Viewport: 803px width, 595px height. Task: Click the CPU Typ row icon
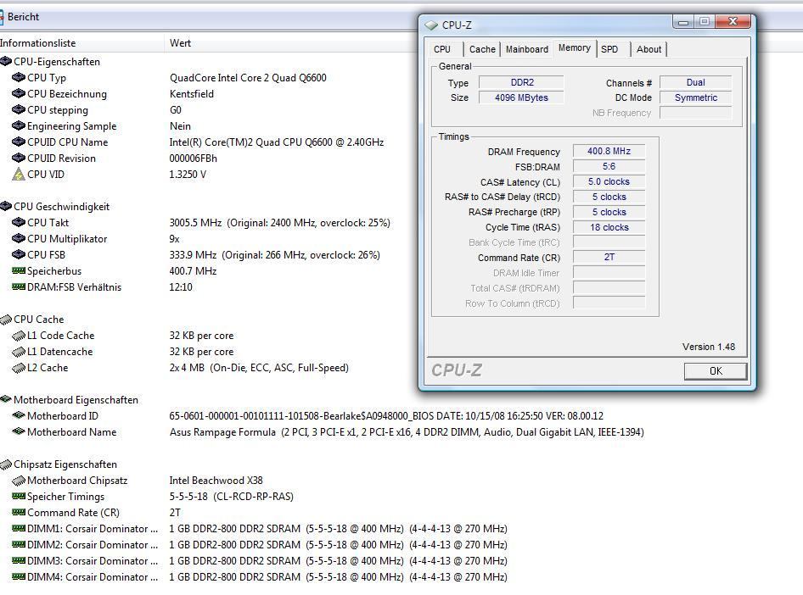pyautogui.click(x=19, y=77)
